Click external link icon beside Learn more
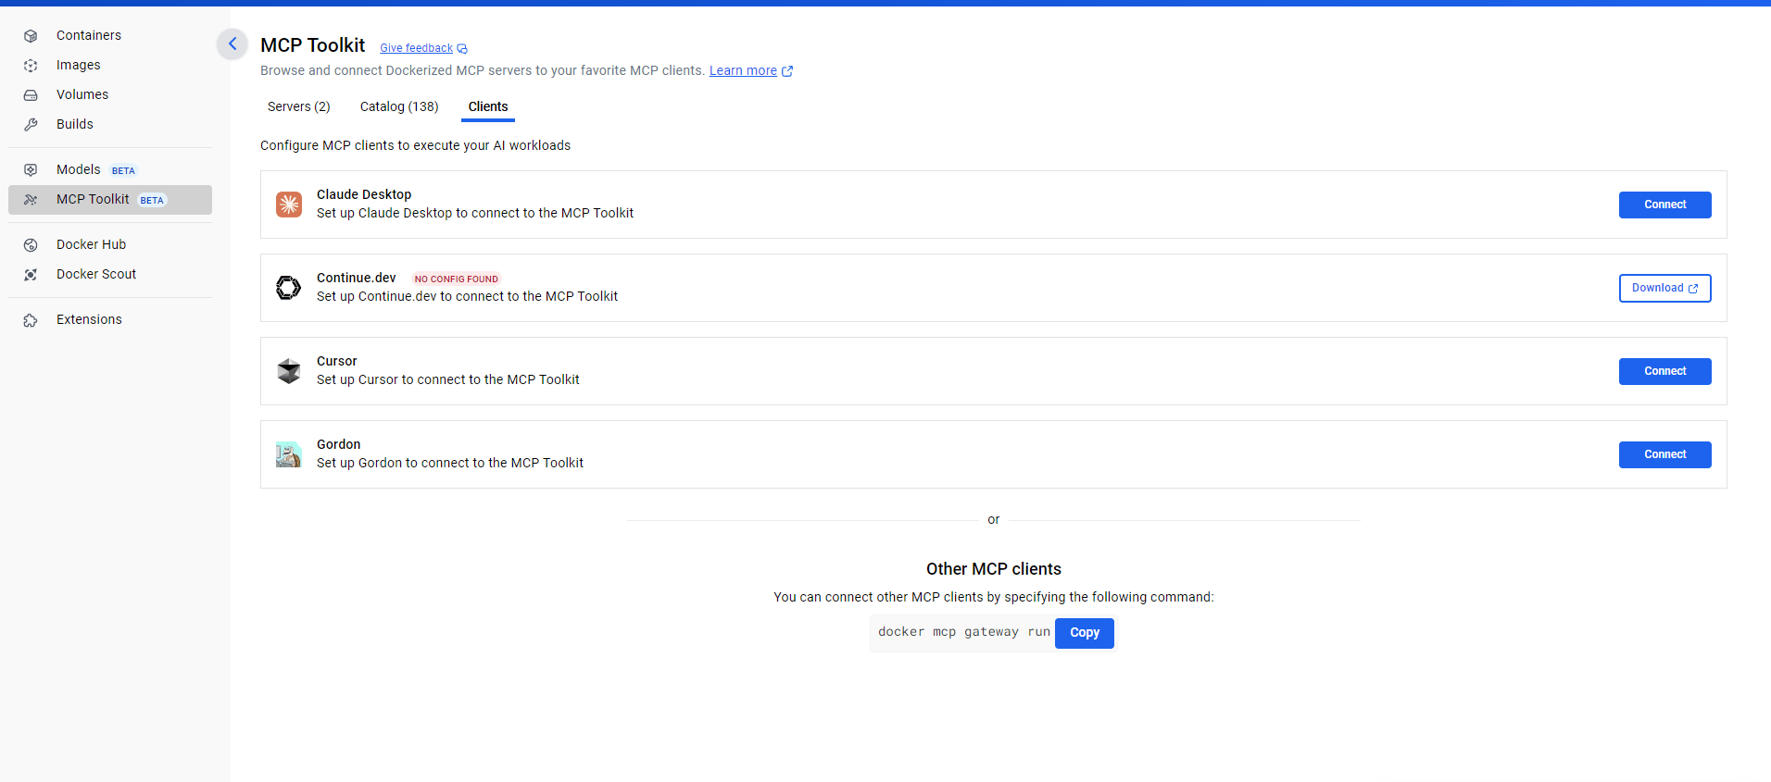This screenshot has width=1771, height=782. click(787, 71)
